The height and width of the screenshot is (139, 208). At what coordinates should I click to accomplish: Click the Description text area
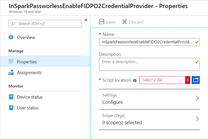(x=147, y=65)
